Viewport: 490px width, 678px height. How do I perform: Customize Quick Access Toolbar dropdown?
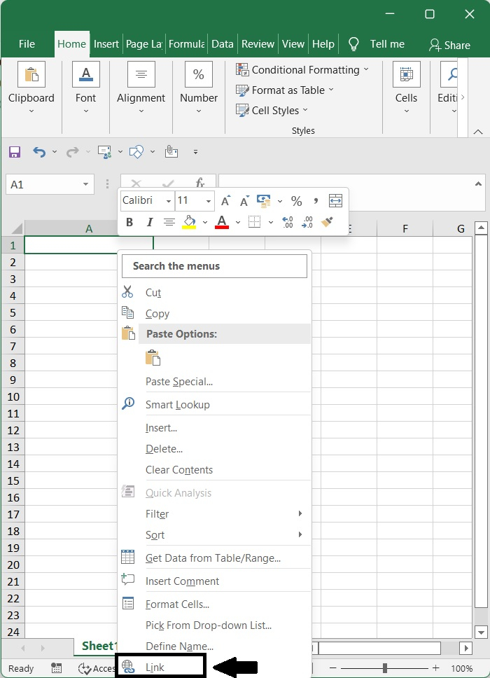196,152
